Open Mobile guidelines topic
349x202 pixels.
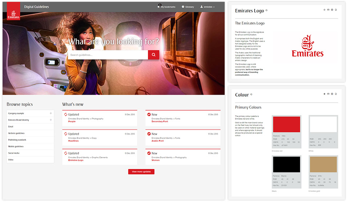coord(30,147)
